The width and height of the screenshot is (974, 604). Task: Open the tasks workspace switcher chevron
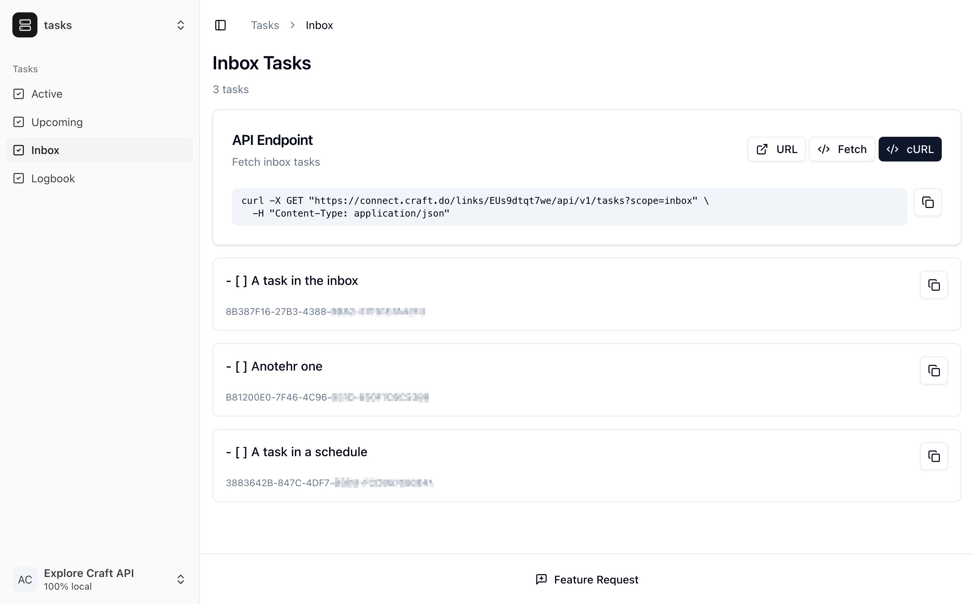click(180, 25)
